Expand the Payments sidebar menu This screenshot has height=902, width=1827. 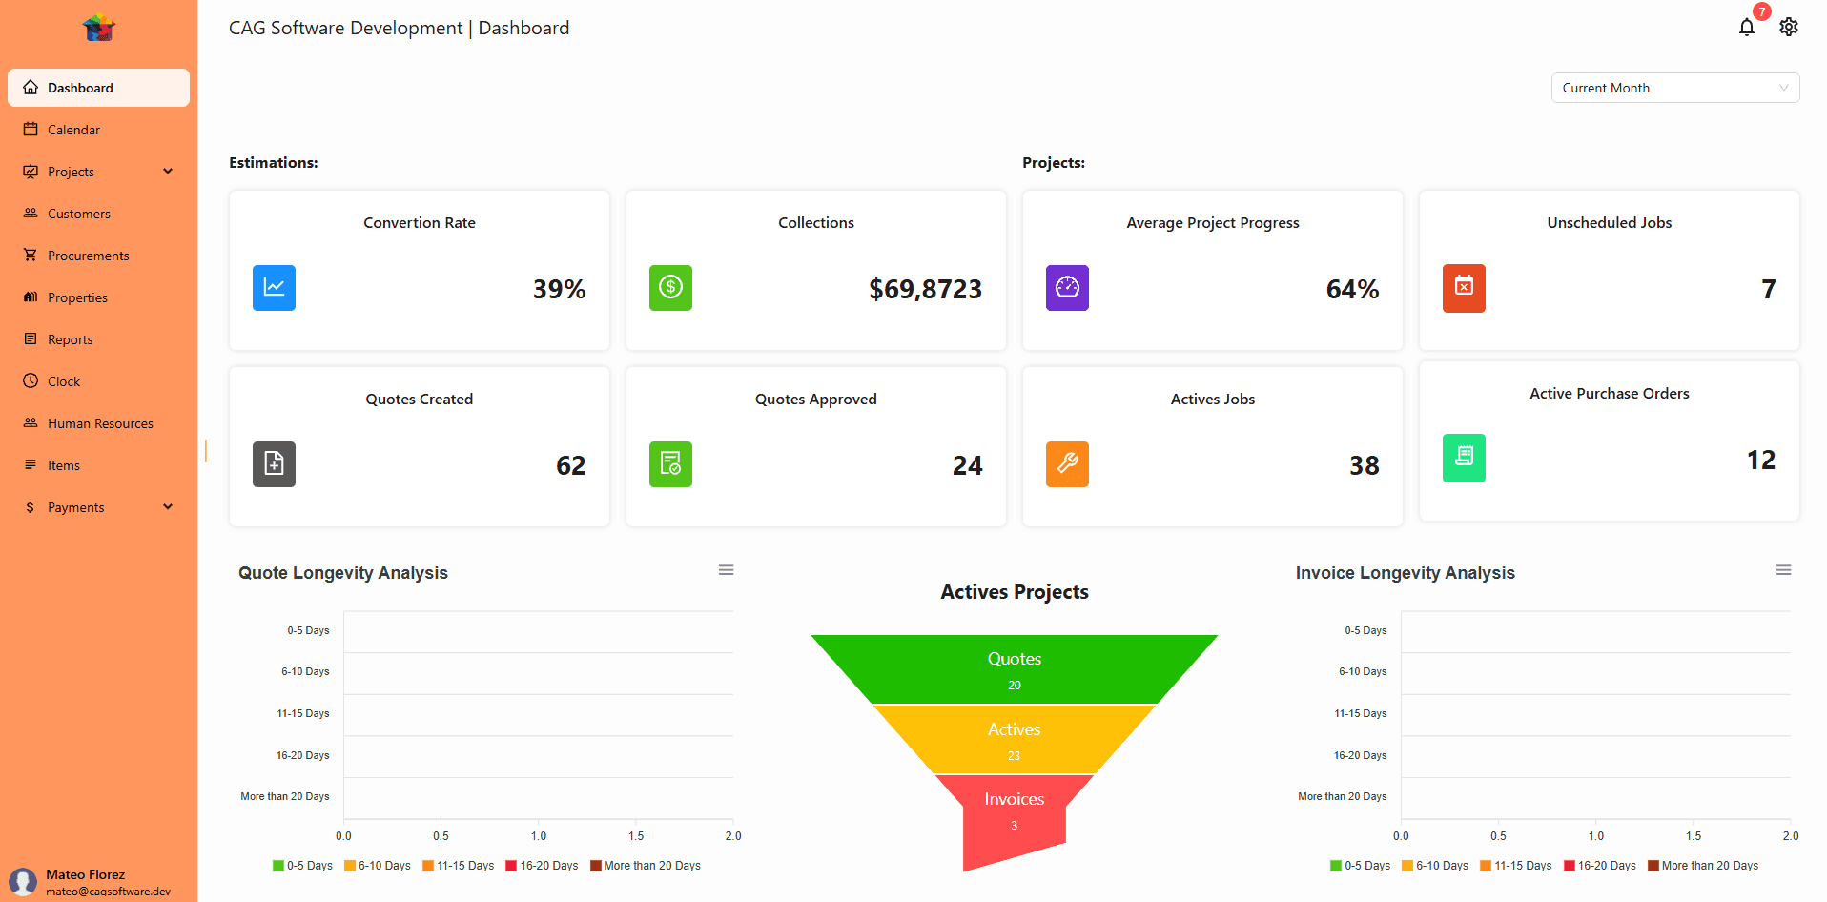(x=168, y=506)
